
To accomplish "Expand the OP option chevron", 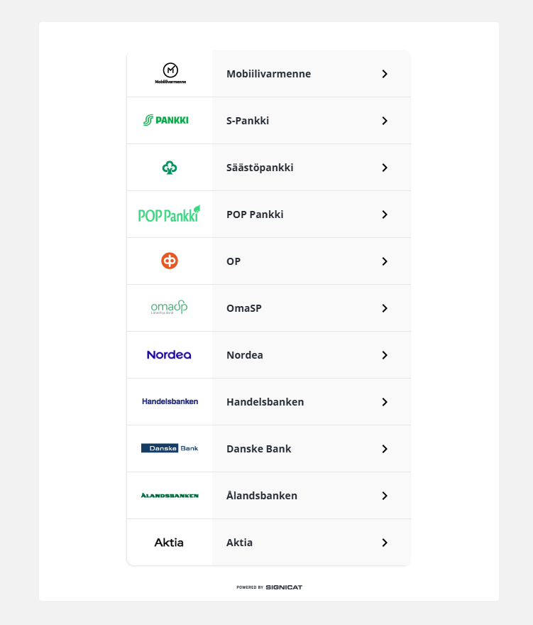I will tap(385, 261).
